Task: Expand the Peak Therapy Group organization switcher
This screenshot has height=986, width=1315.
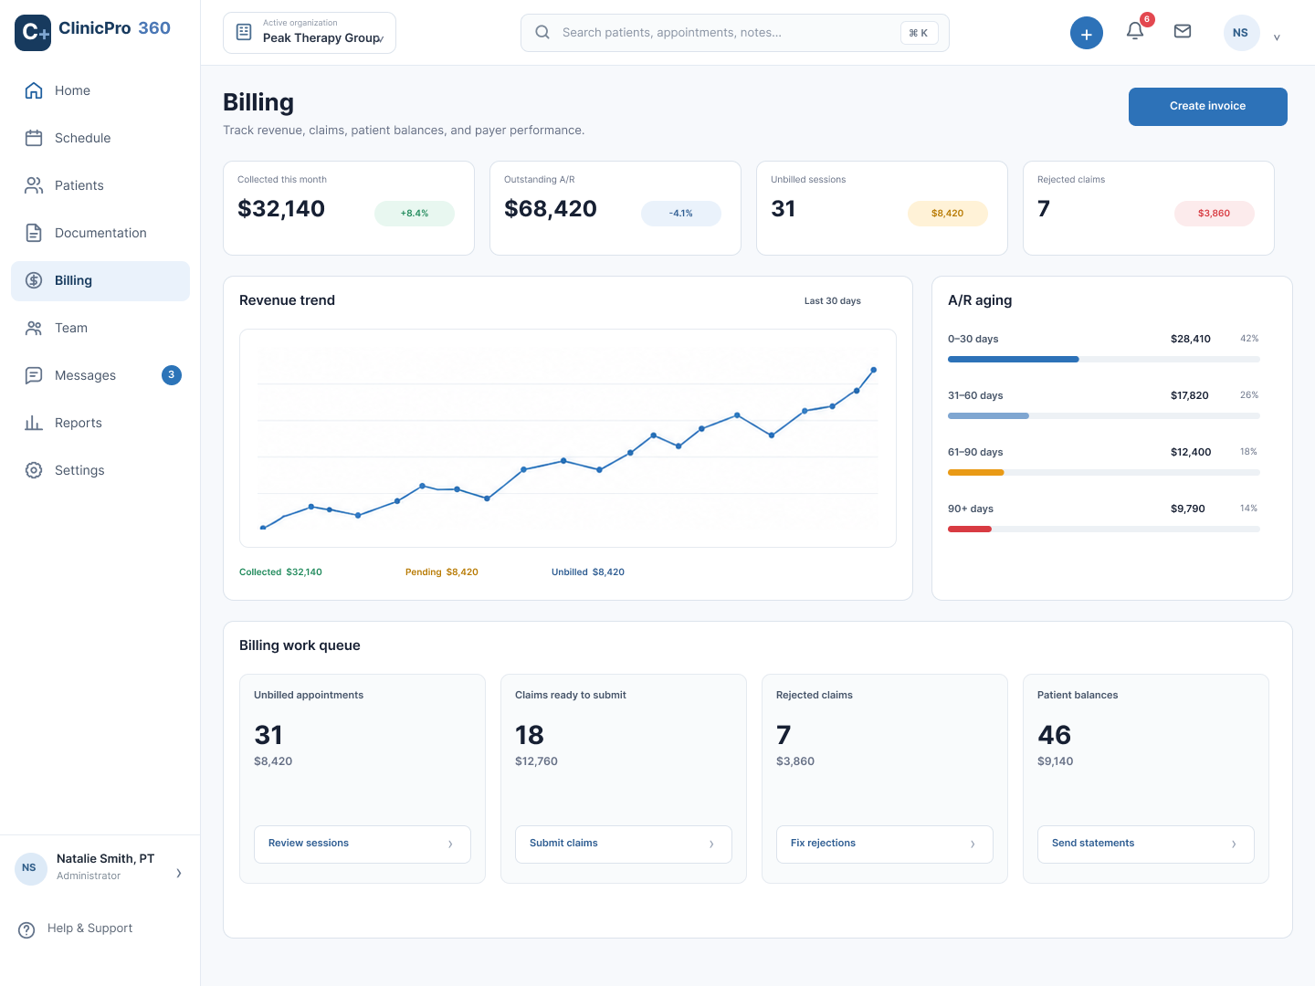Action: (310, 33)
